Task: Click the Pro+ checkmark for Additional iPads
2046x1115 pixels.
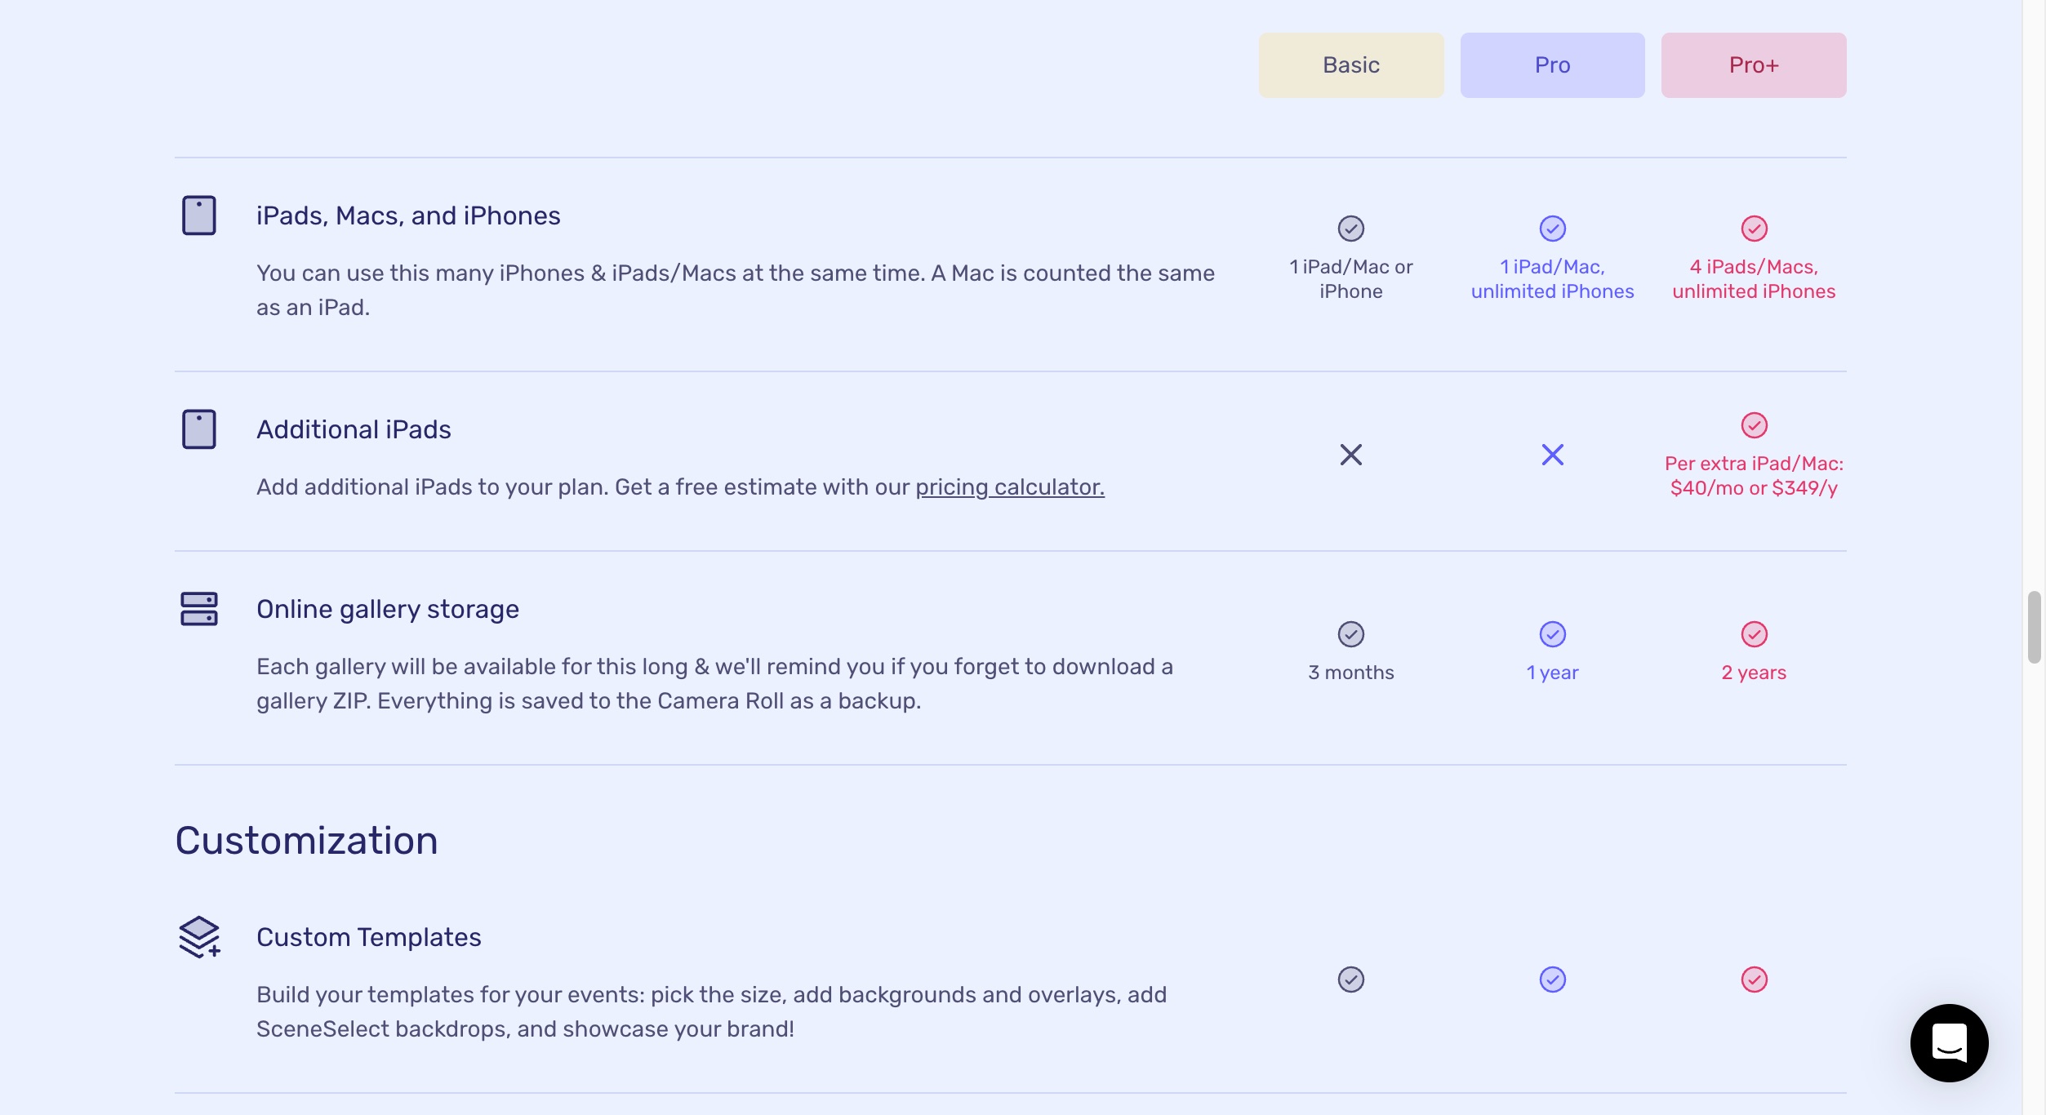Action: [x=1755, y=425]
